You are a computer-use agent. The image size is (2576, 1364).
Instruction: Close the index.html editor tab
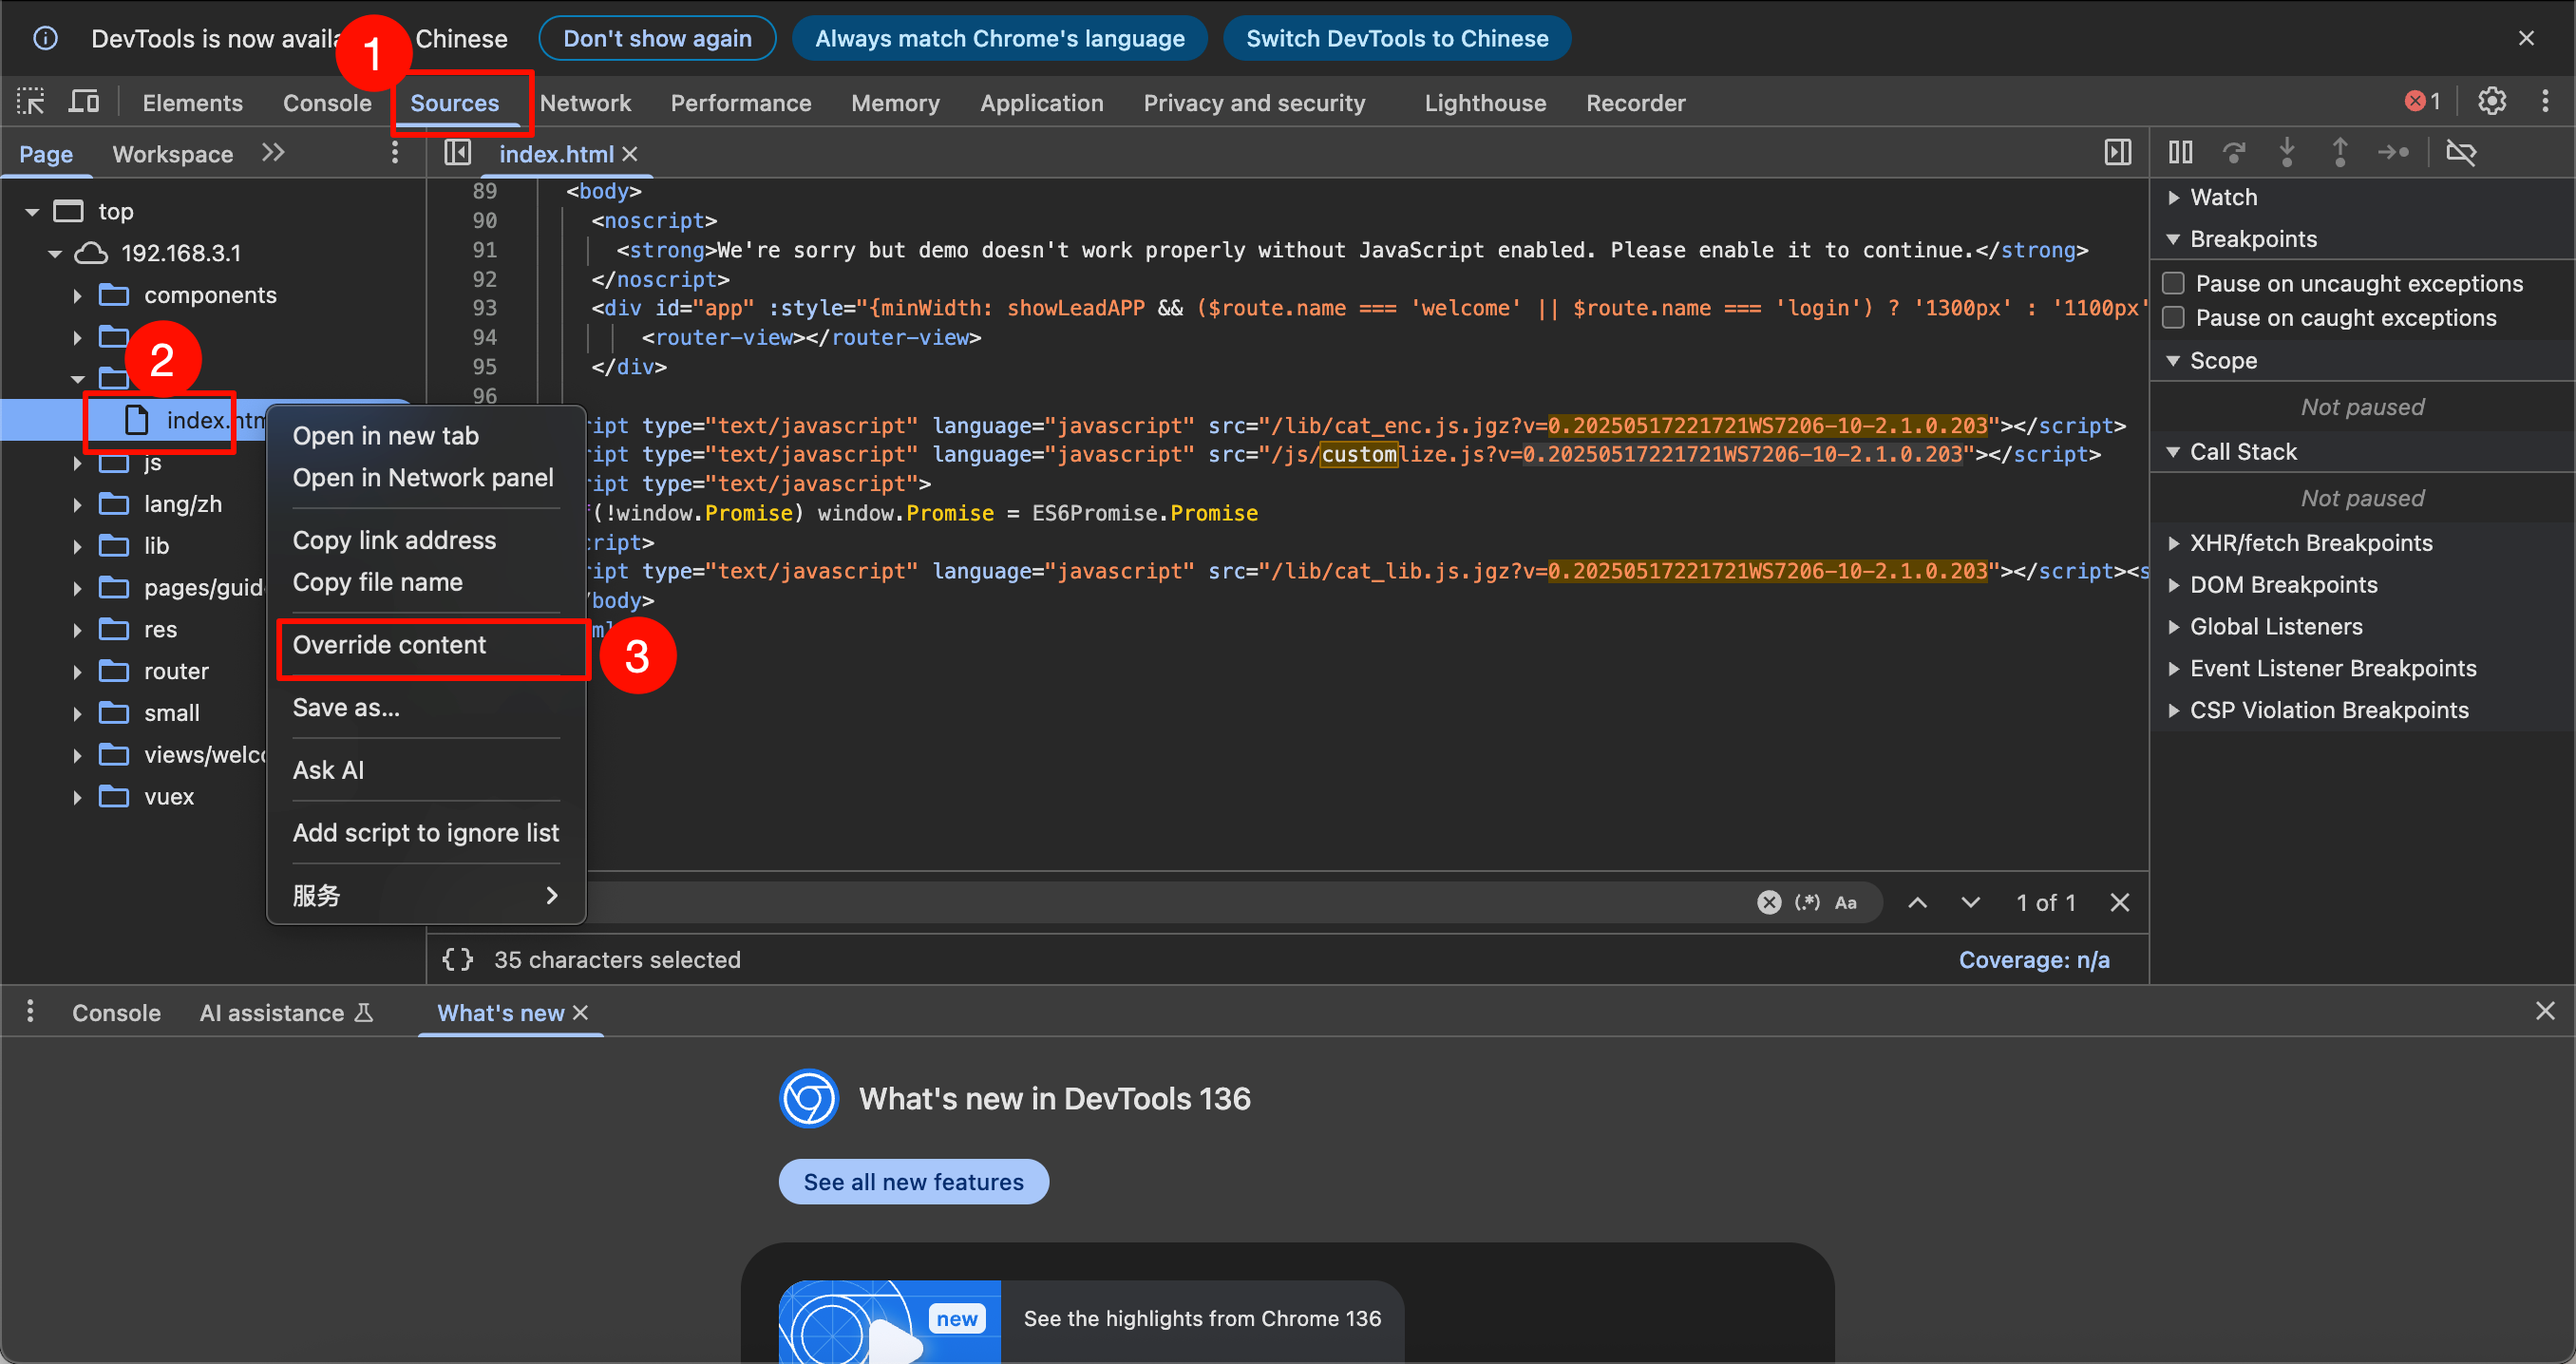630,154
